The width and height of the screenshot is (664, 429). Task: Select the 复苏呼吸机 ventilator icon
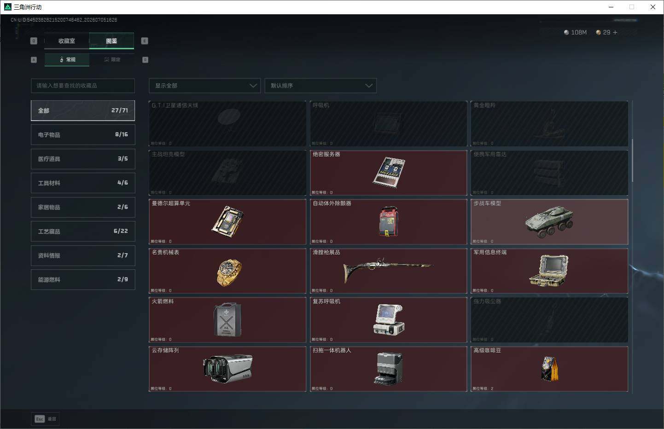click(389, 319)
